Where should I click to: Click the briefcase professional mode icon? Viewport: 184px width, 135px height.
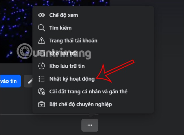[x=42, y=104]
